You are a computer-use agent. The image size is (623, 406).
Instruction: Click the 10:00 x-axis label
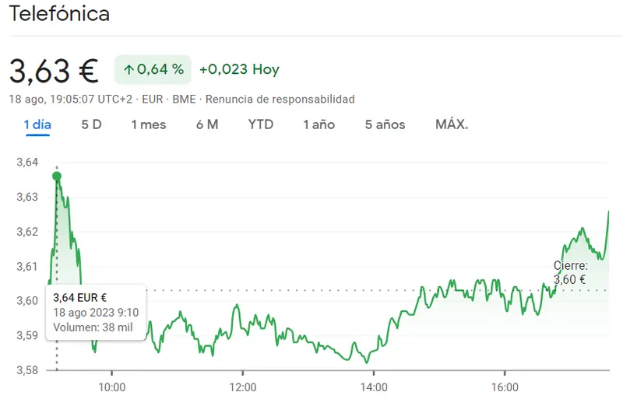coord(111,387)
